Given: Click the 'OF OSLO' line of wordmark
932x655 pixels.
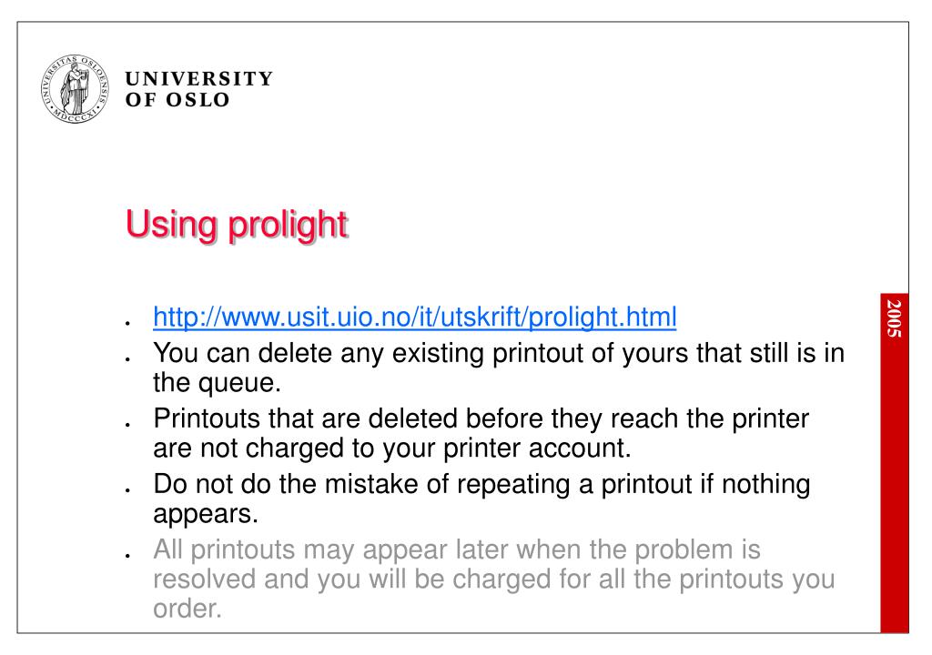Looking at the screenshot, I should click(177, 100).
